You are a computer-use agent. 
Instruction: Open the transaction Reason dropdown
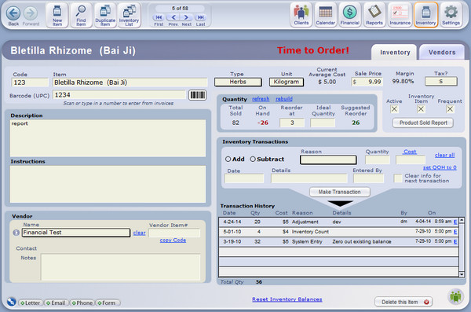[x=328, y=160]
